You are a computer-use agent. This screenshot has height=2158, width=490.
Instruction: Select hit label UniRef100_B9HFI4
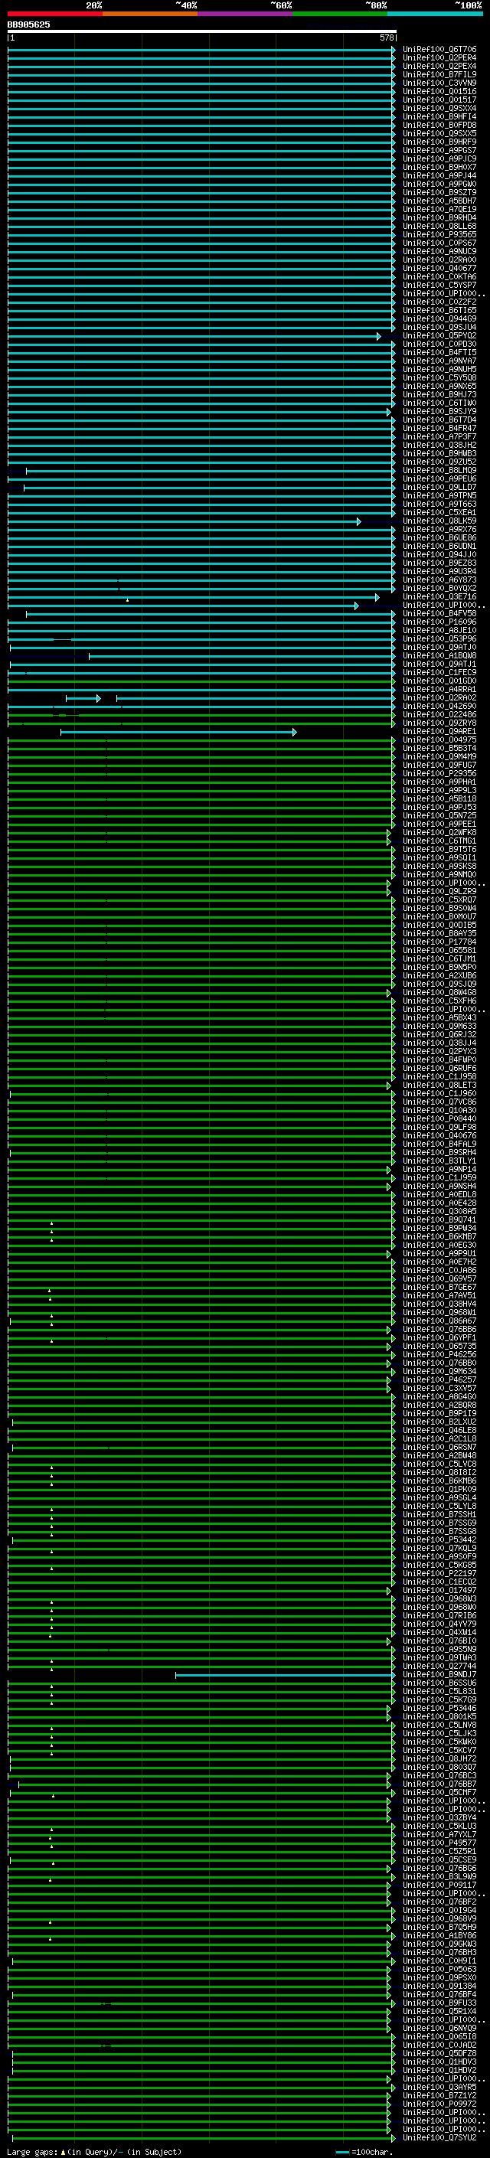point(439,116)
